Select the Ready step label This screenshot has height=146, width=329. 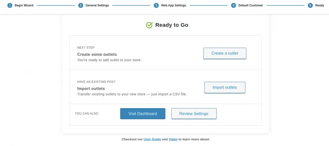pyautogui.click(x=319, y=5)
